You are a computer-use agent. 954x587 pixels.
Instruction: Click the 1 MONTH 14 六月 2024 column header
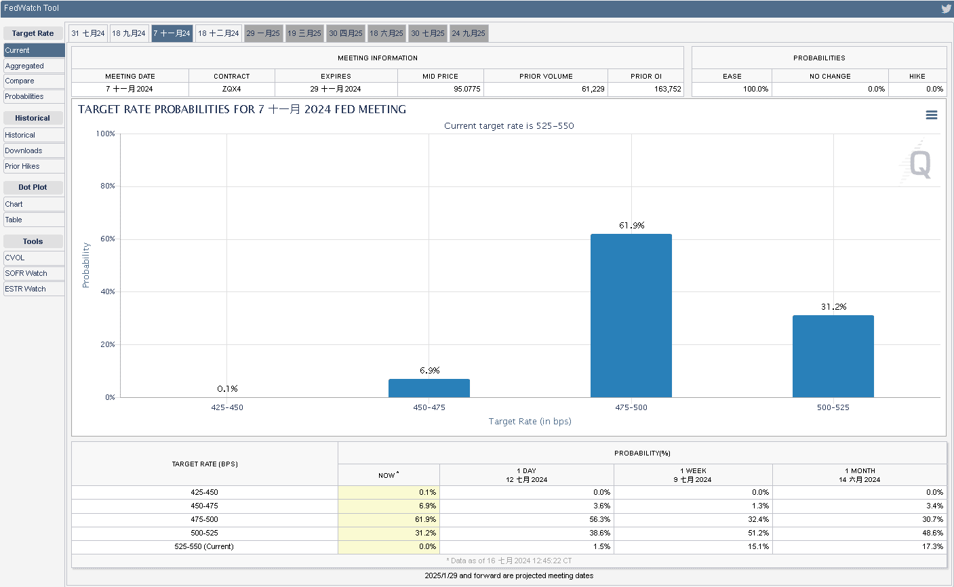pyautogui.click(x=859, y=475)
